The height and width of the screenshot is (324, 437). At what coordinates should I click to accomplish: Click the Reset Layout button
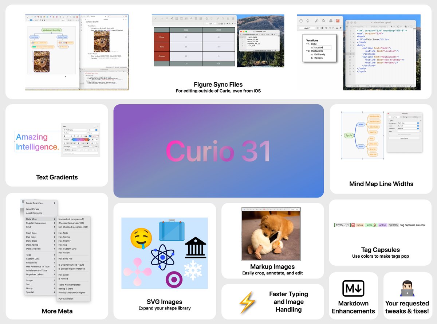point(404,138)
